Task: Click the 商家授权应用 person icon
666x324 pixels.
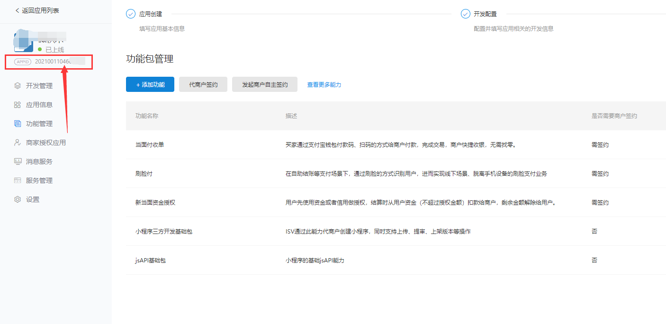Action: (x=18, y=143)
